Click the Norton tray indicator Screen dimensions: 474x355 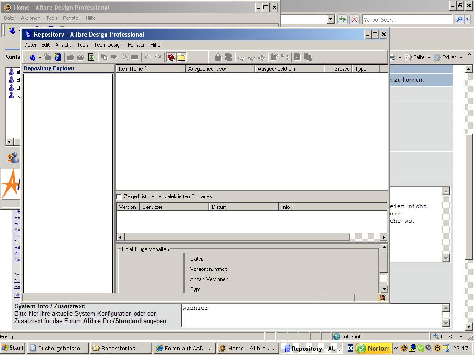[x=374, y=349]
